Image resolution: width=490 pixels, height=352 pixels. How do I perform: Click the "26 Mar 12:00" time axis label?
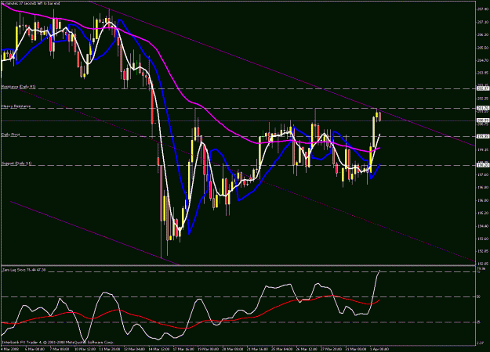307,349
